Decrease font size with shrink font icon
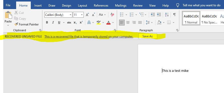This screenshot has height=93, width=224. [93, 15]
